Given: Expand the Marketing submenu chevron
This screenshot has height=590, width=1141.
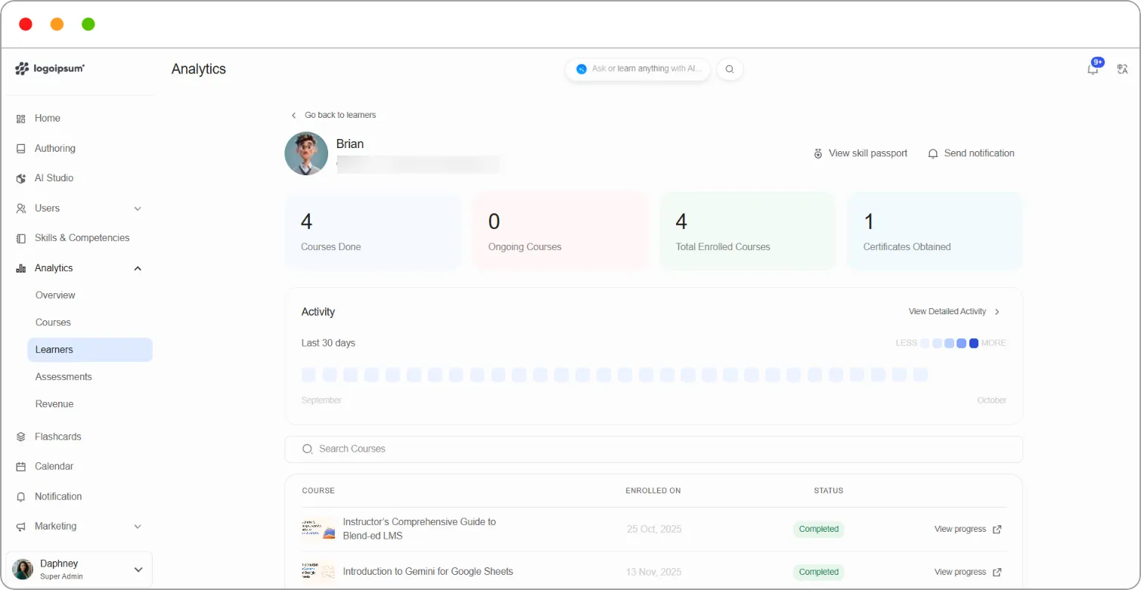Looking at the screenshot, I should click(138, 527).
